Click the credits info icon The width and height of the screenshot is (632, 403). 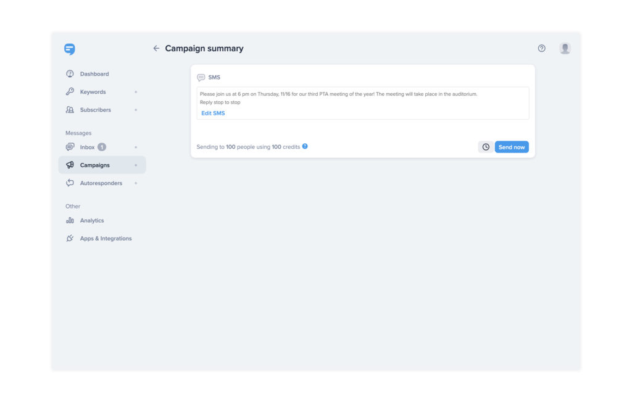(x=305, y=146)
